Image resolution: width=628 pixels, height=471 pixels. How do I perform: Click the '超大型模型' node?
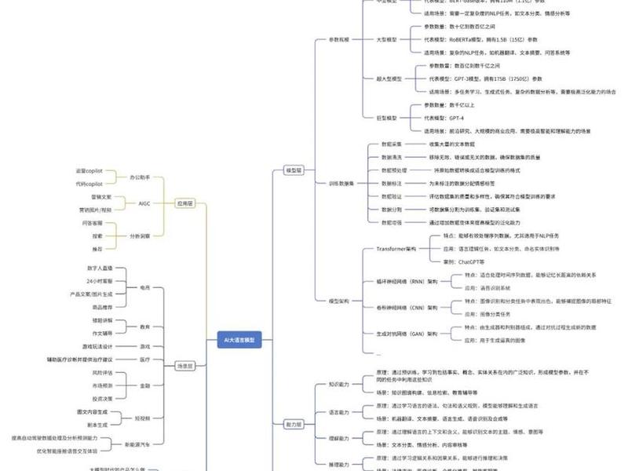coord(389,79)
